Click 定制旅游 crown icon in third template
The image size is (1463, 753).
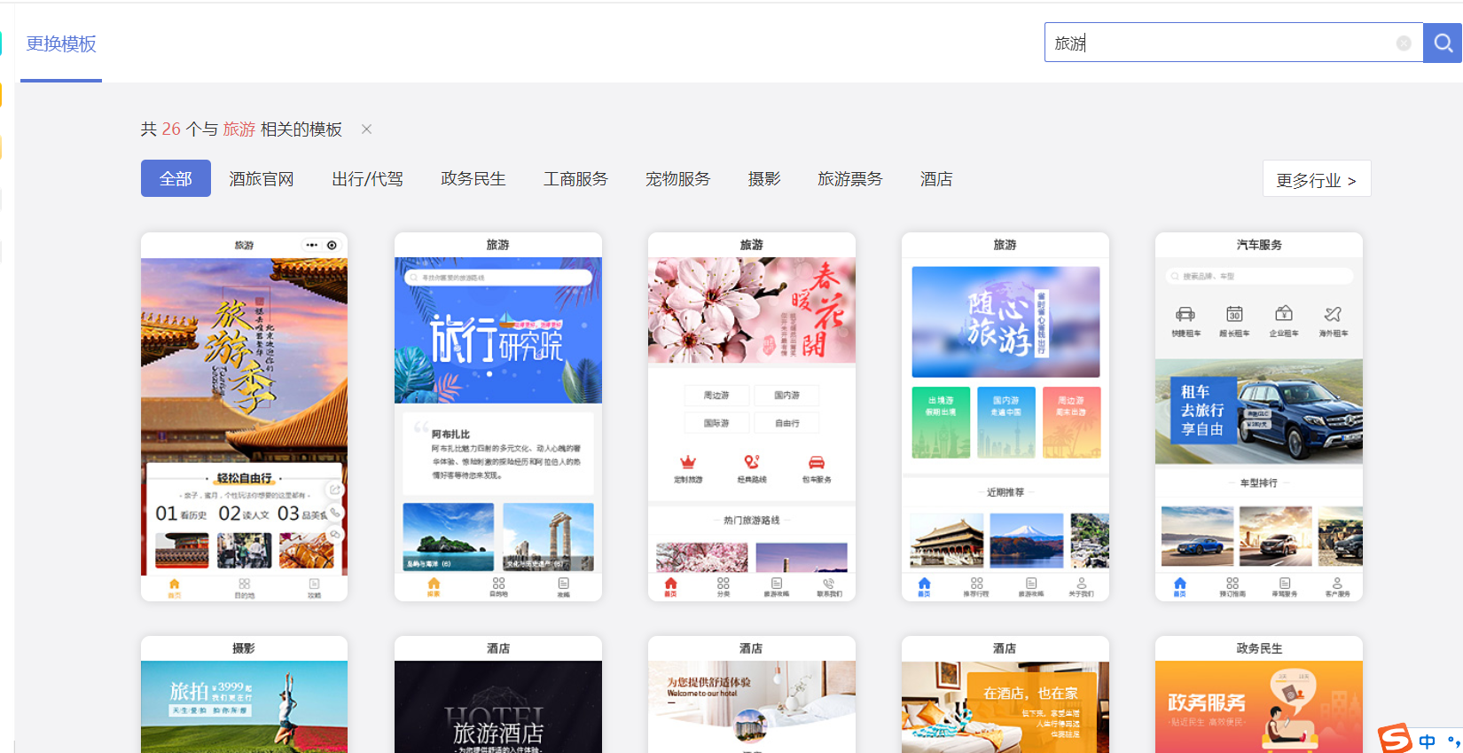688,462
